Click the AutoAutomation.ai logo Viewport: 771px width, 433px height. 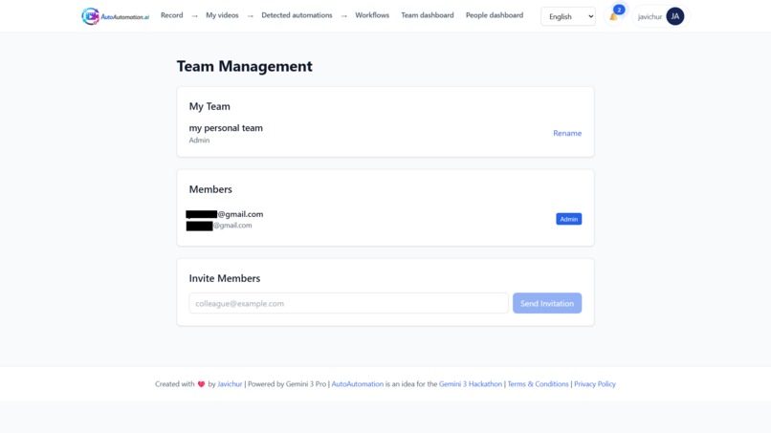(115, 16)
